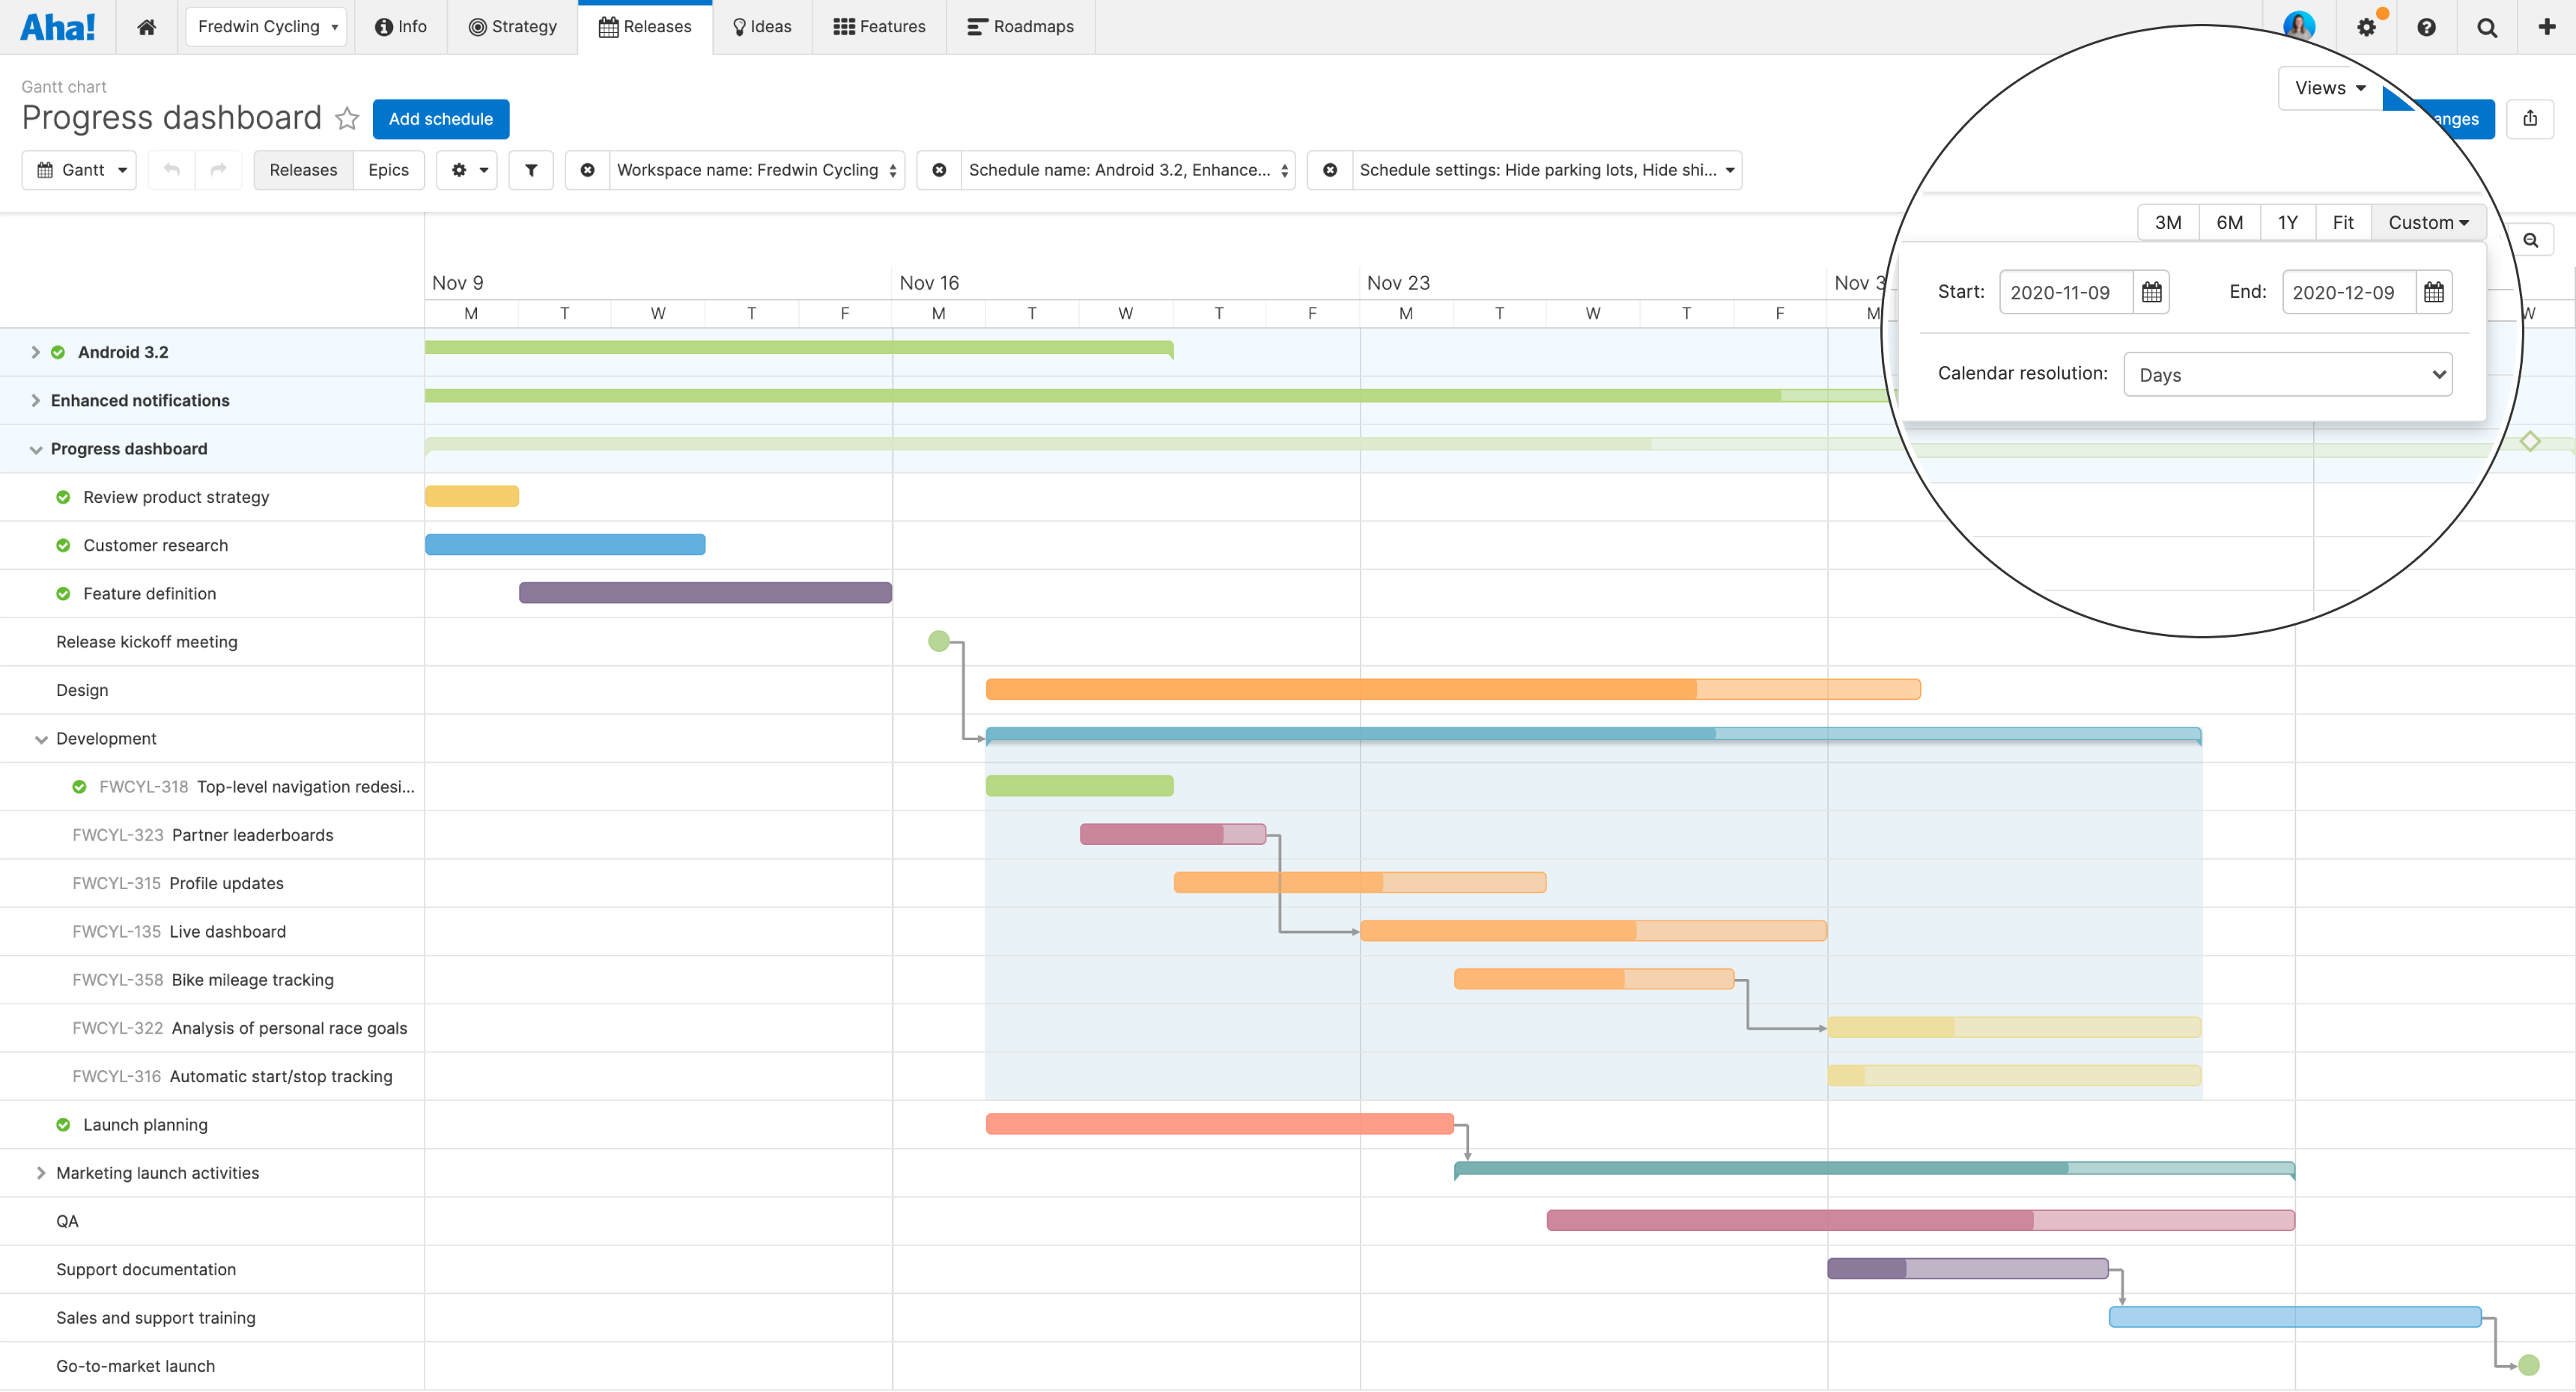Click the plus icon to add item
The width and height of the screenshot is (2576, 1392).
click(x=2547, y=25)
